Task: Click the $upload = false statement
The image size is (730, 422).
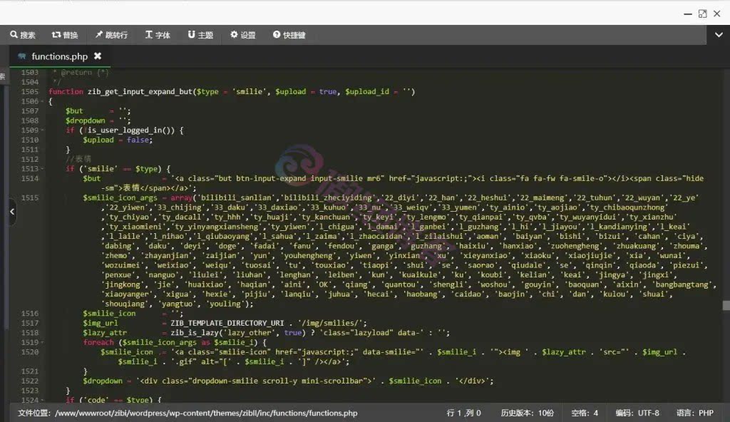Action: click(x=118, y=140)
